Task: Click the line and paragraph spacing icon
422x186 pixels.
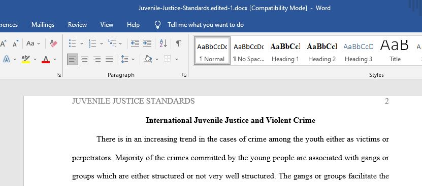Action: pos(124,59)
